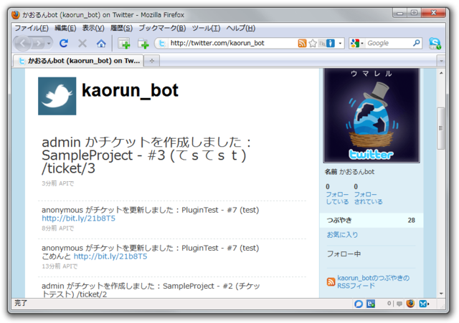This screenshot has height=323, width=459.
Task: Open the お気に入り link
Action: pyautogui.click(x=342, y=235)
